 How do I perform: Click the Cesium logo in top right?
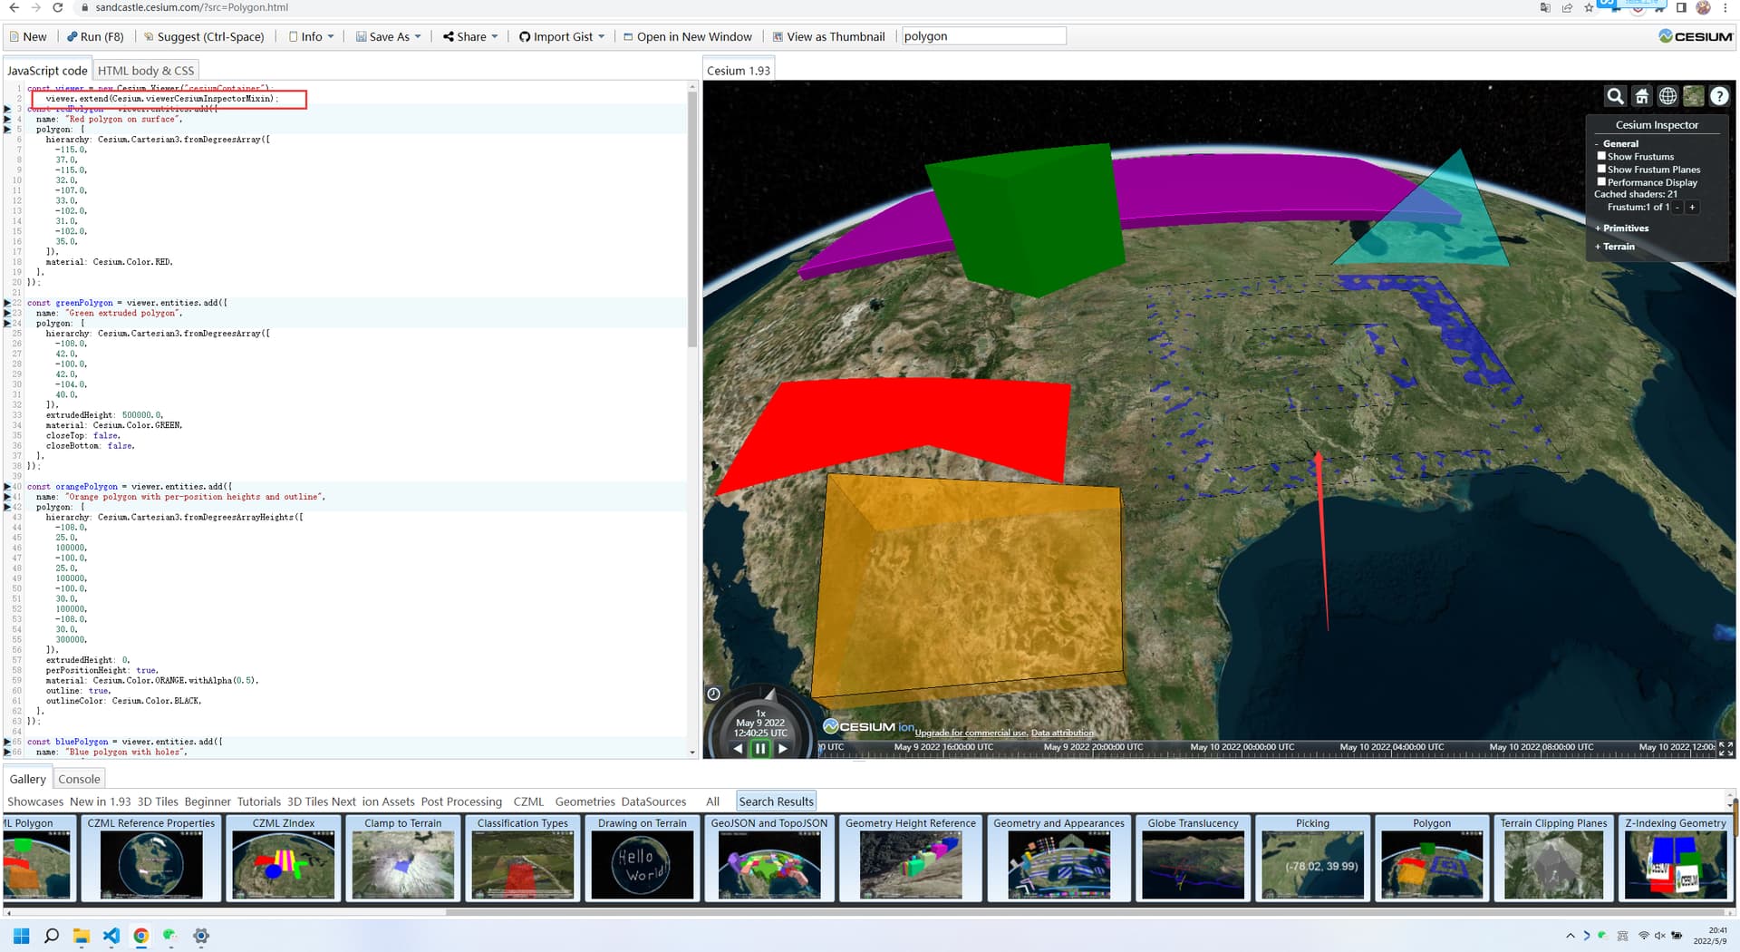point(1696,36)
